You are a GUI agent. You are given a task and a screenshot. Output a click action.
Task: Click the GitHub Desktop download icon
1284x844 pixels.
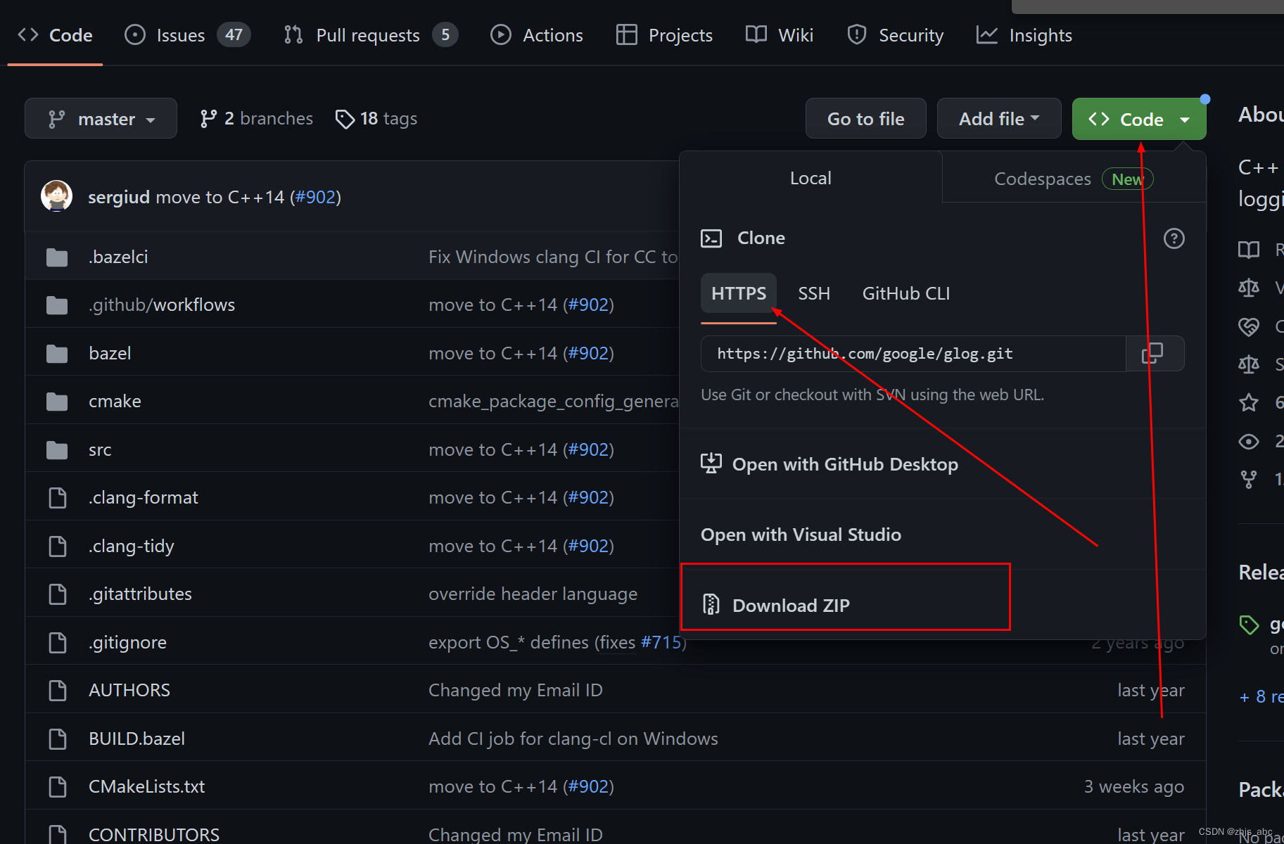[711, 463]
